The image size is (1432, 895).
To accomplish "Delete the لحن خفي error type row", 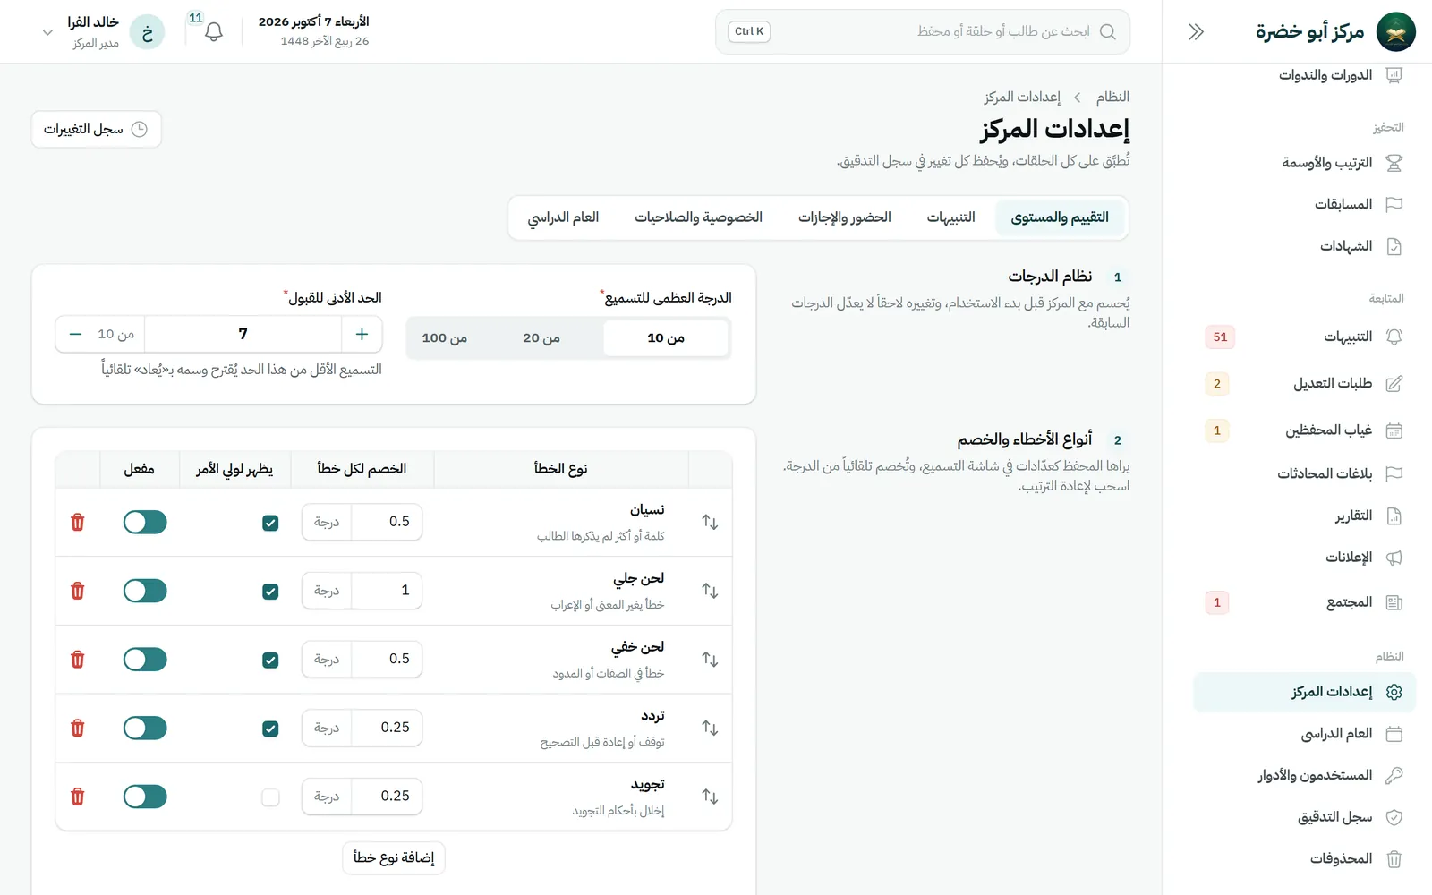I will (78, 660).
